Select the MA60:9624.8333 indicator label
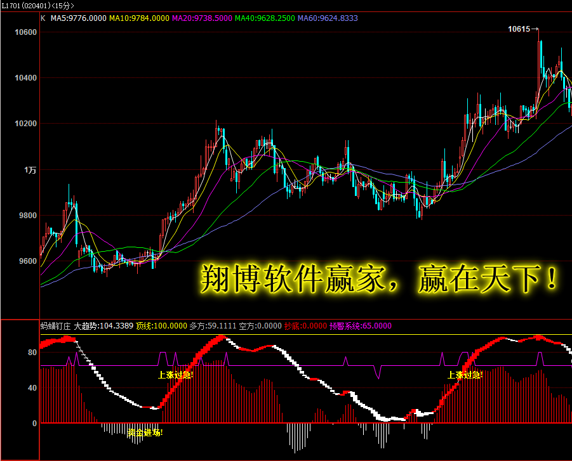The image size is (572, 461). pyautogui.click(x=328, y=18)
